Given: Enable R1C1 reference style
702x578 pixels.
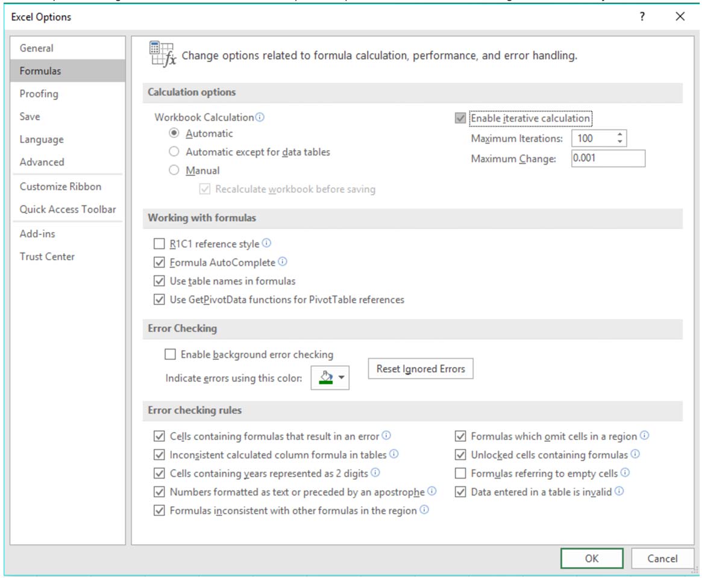Looking at the screenshot, I should 159,243.
